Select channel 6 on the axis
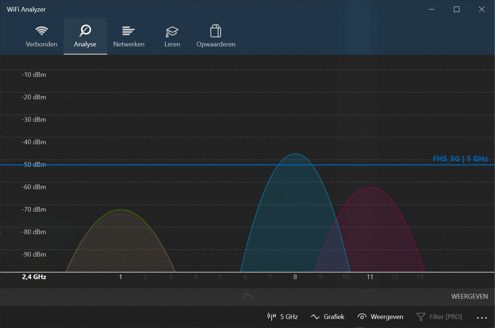Viewport: 495px width, 328px height. 246,277
